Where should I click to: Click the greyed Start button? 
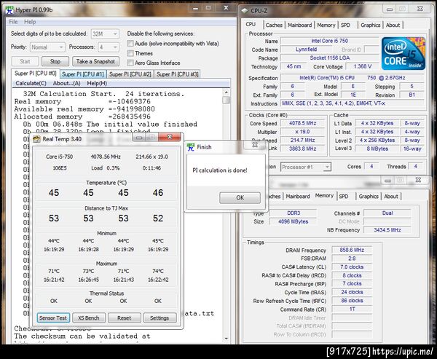pyautogui.click(x=25, y=61)
